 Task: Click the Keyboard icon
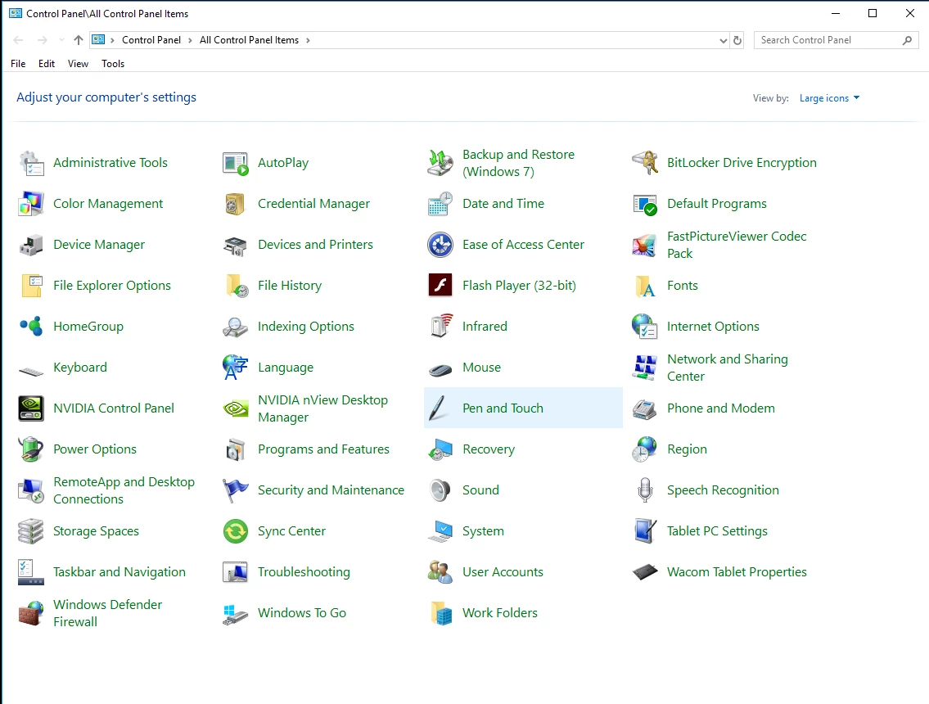pos(31,371)
